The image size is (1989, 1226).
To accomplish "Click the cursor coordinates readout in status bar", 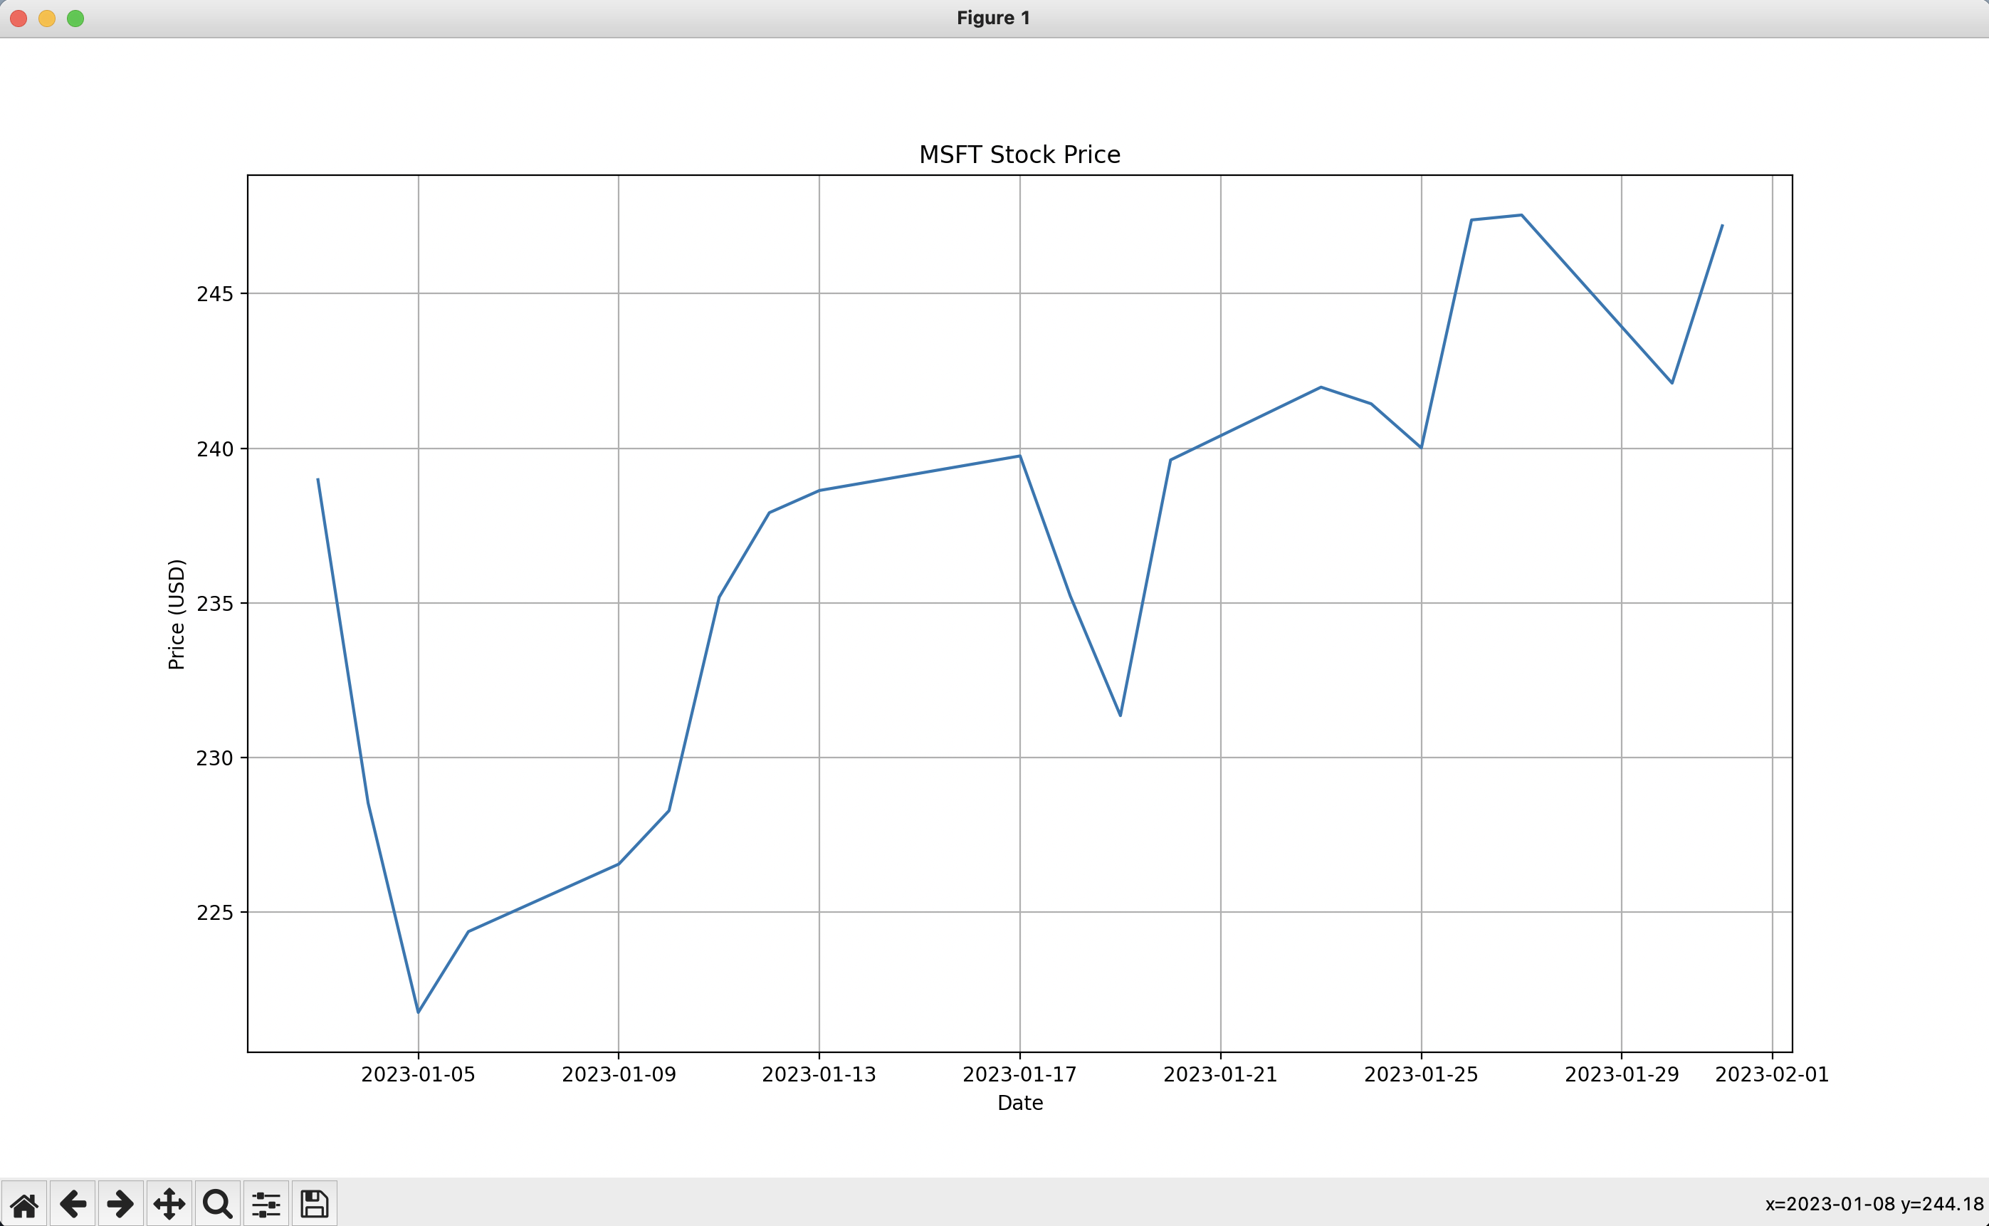I will (1874, 1204).
